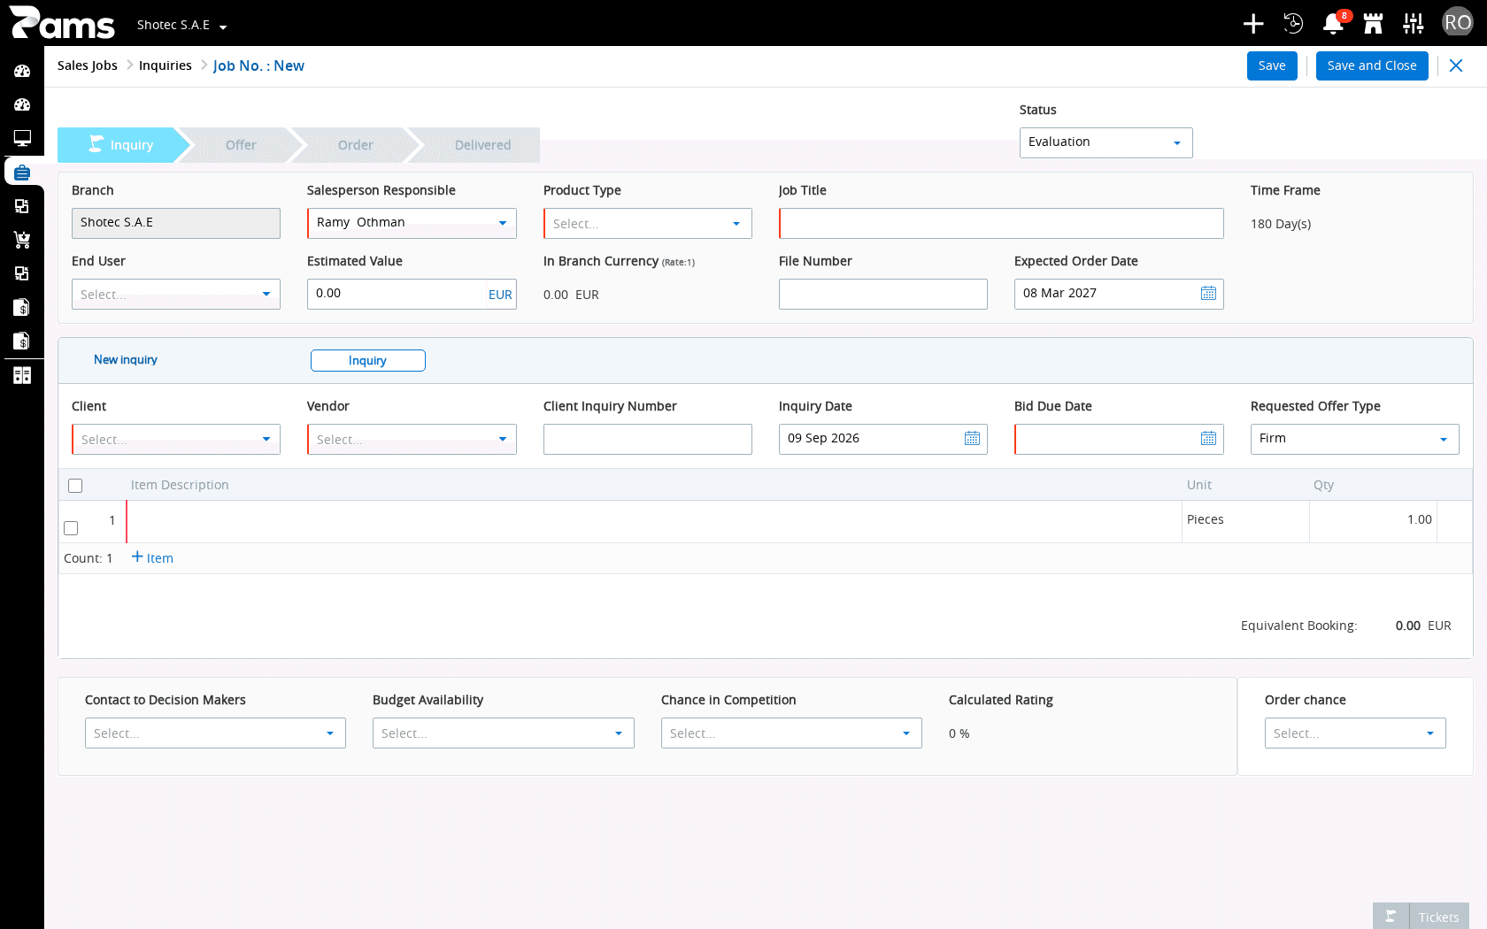Open the Bid Due Date calendar picker
This screenshot has width=1487, height=929.
tap(1208, 438)
